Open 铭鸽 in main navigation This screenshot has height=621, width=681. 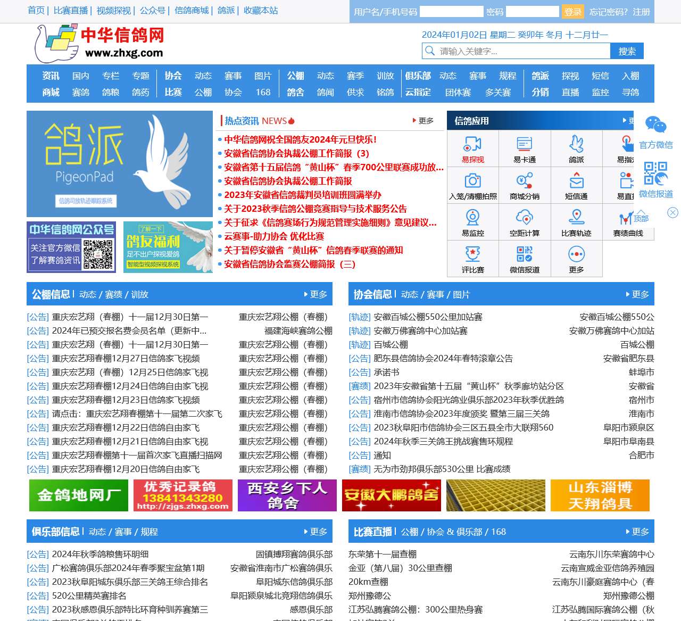(x=385, y=92)
